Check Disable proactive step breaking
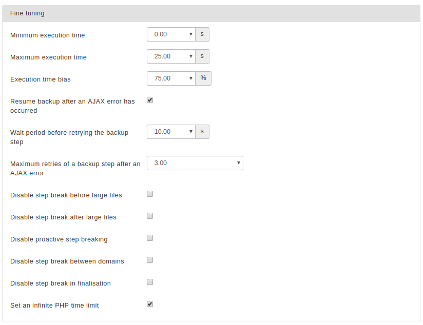This screenshot has width=423, height=325. click(150, 238)
